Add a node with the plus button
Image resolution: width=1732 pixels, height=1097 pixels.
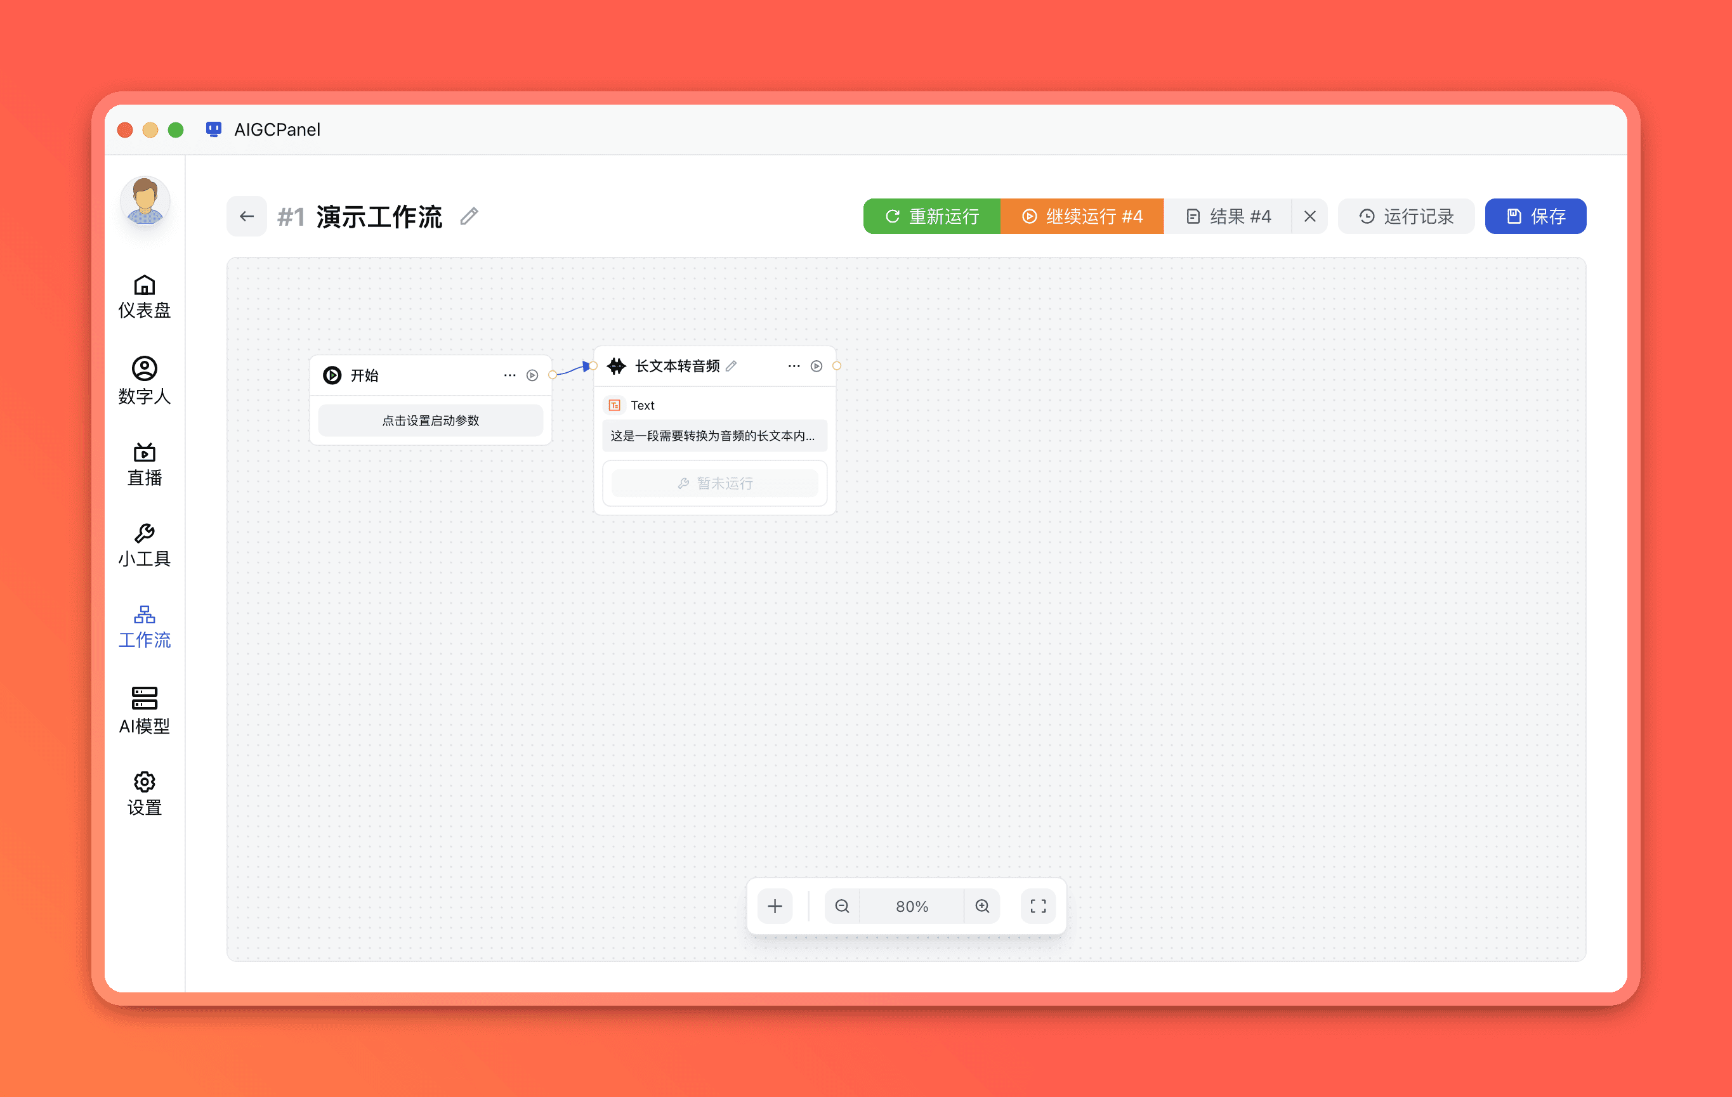pos(775,907)
